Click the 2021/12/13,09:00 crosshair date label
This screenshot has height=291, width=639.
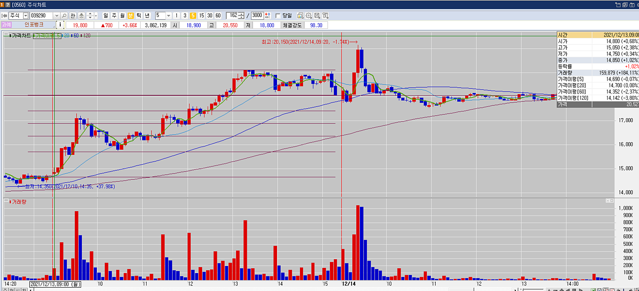(x=56, y=284)
